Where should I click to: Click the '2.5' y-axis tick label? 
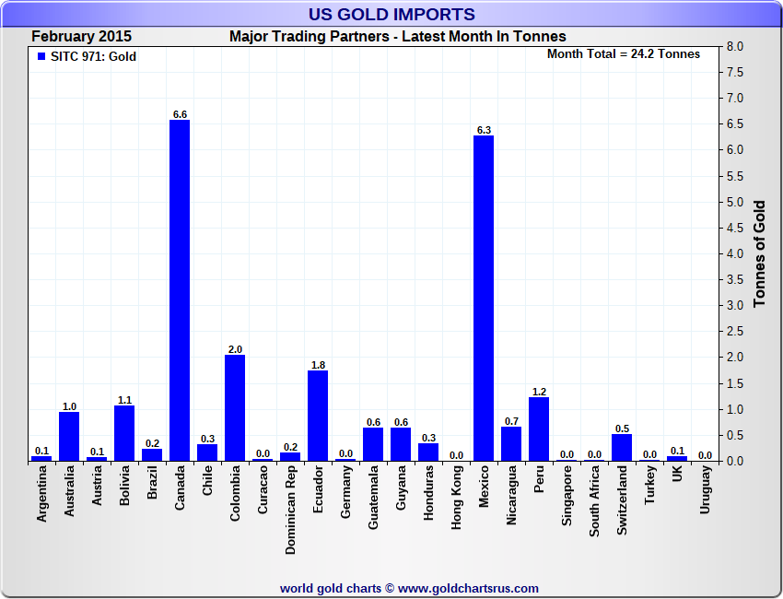735,332
